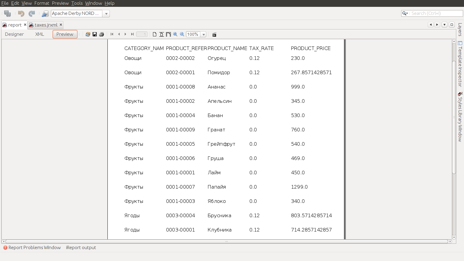Save the previewed report with the floppy icon
The height and width of the screenshot is (261, 464).
[x=95, y=34]
